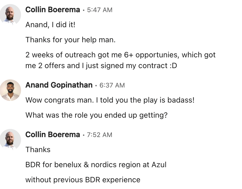The height and width of the screenshot is (189, 242).
Task: Open Anand Gopinathan's profile photo
Action: coord(11,90)
